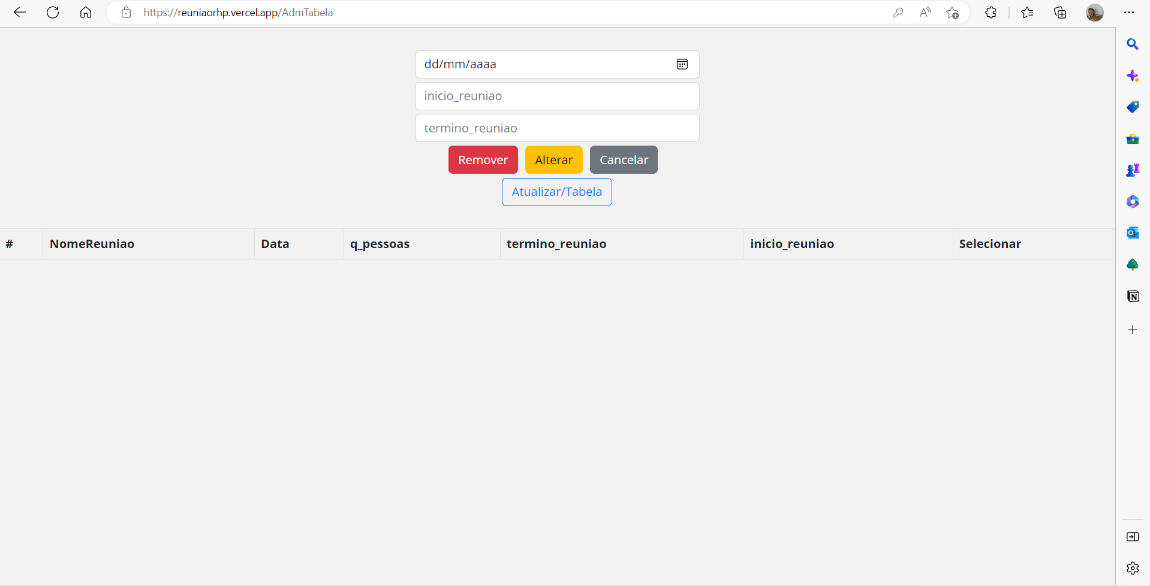This screenshot has width=1150, height=586.
Task: Open the Notion sidebar icon
Action: 1133,296
